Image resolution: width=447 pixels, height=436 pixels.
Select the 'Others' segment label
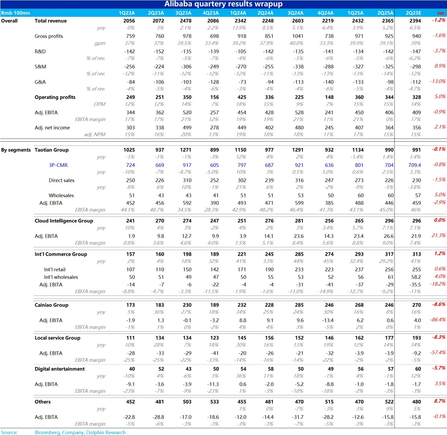(x=42, y=402)
